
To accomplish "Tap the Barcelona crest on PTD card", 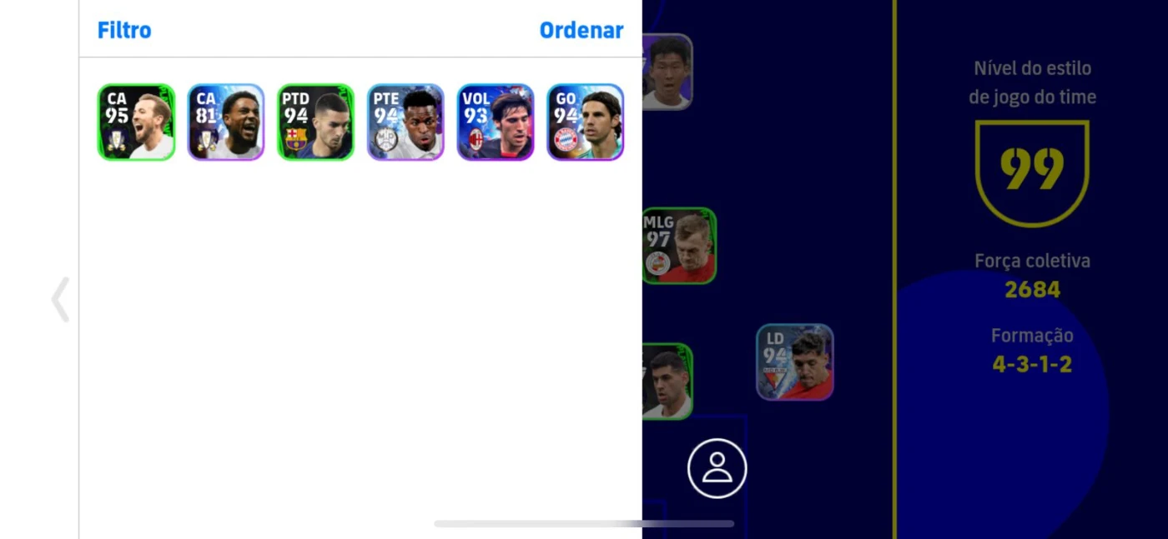I will [x=295, y=139].
